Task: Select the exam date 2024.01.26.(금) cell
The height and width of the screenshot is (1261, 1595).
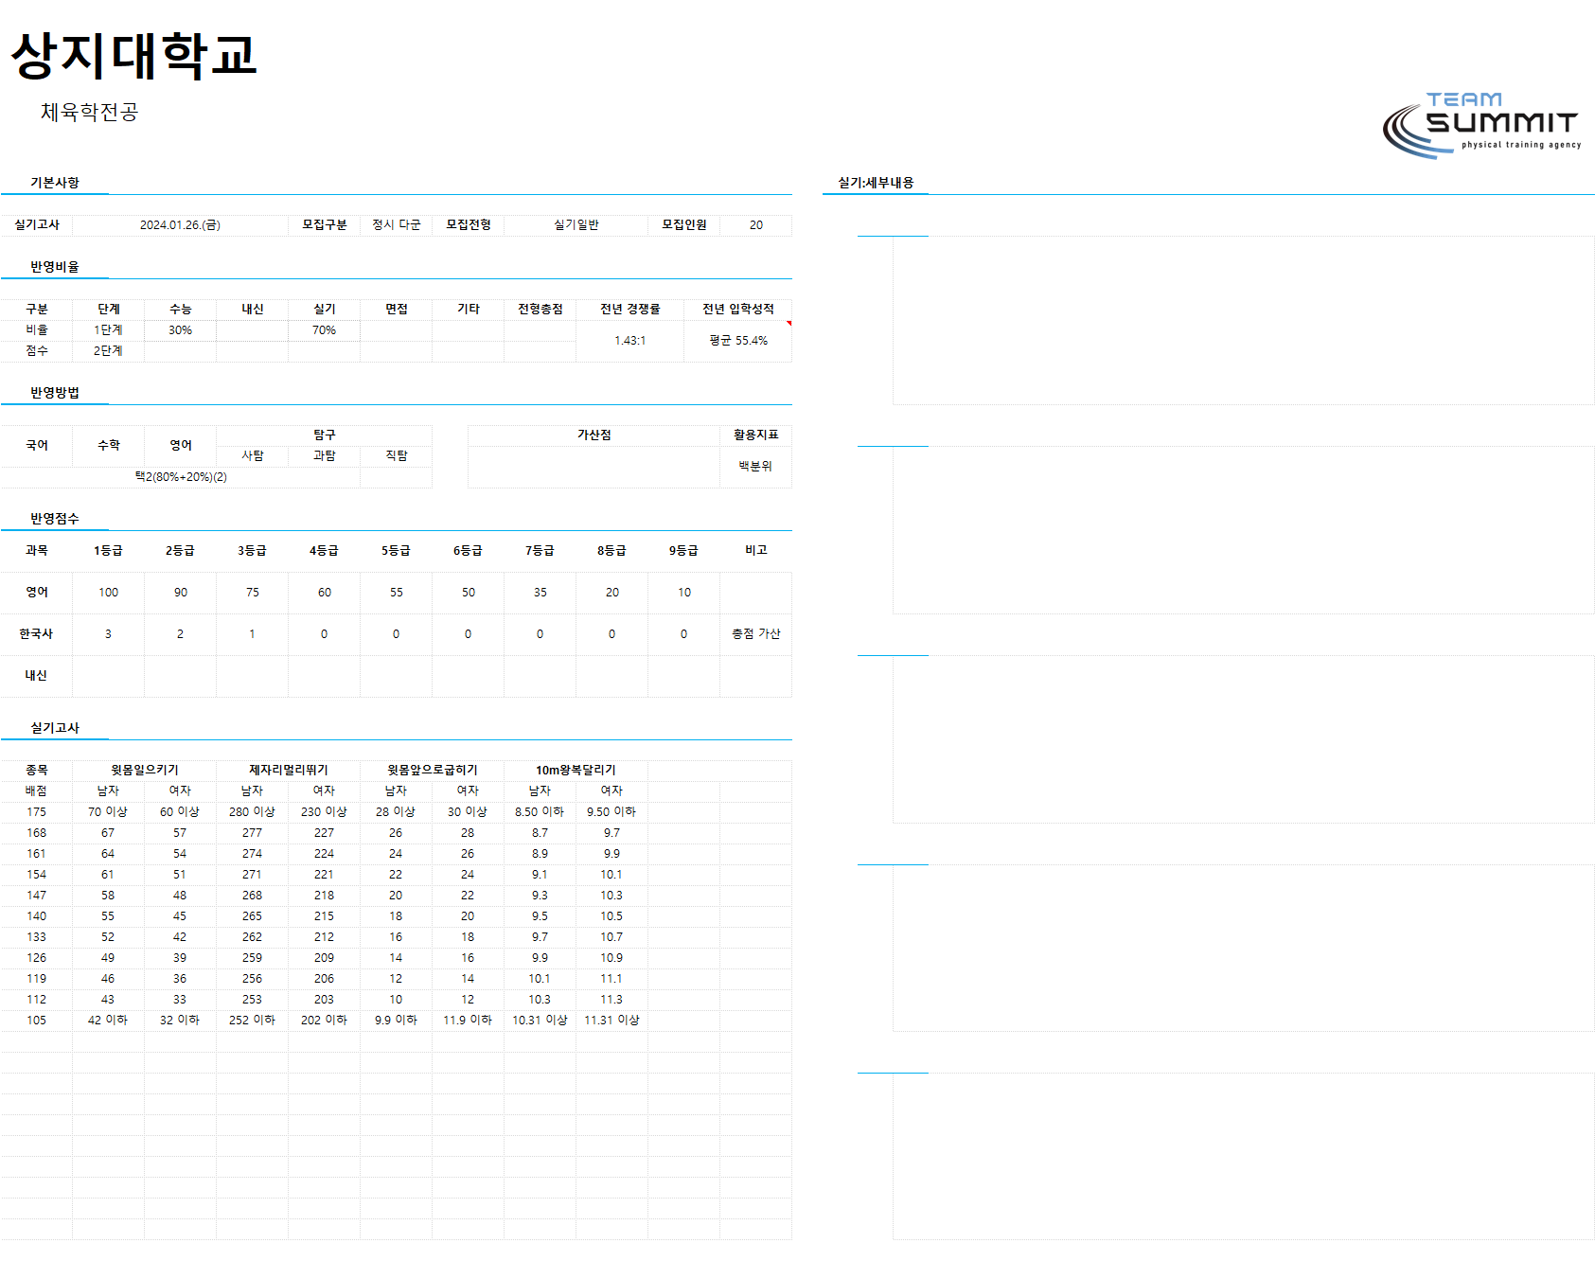Action: 180,225
